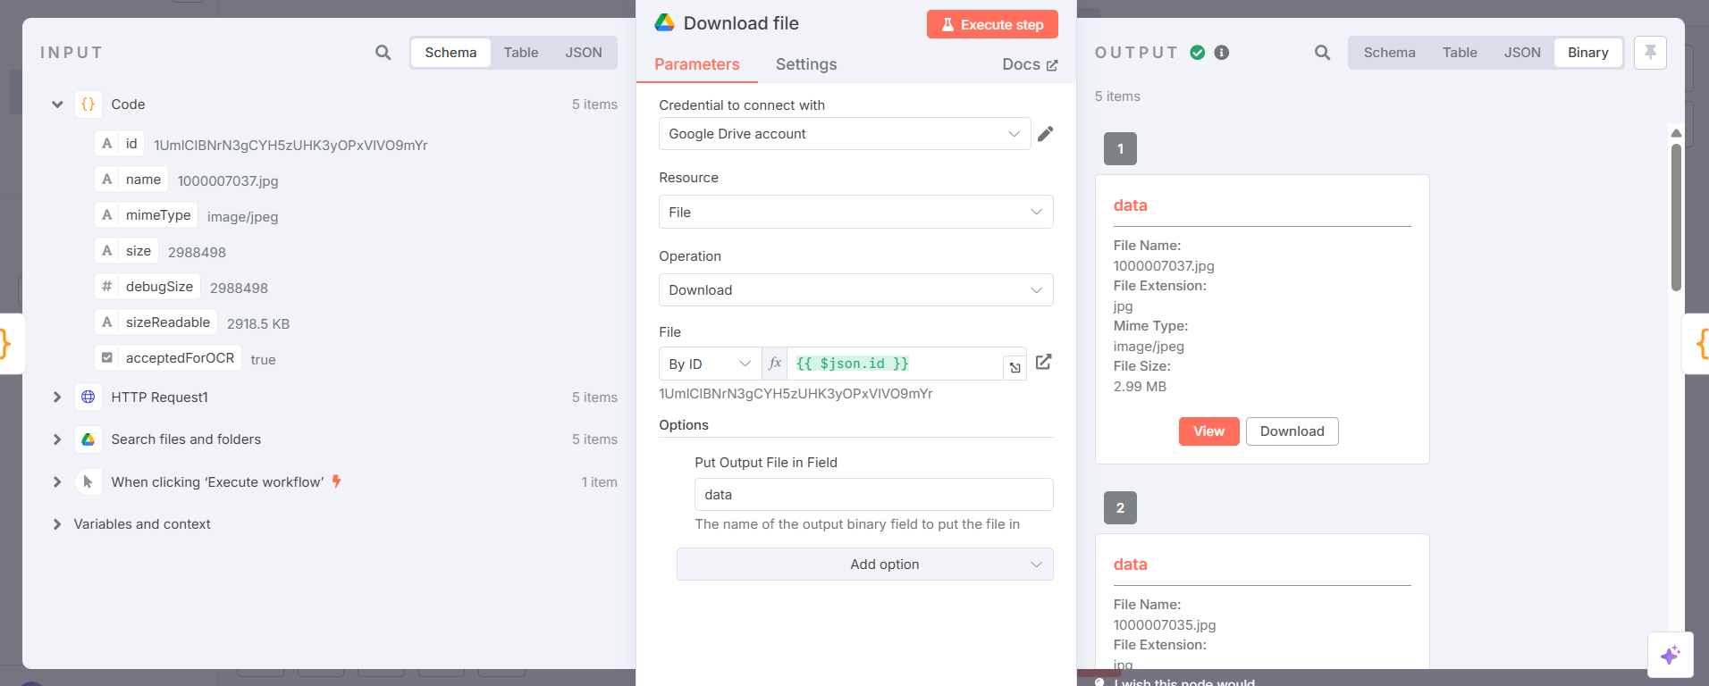Search the input panel data
This screenshot has height=686, width=1709.
383,53
